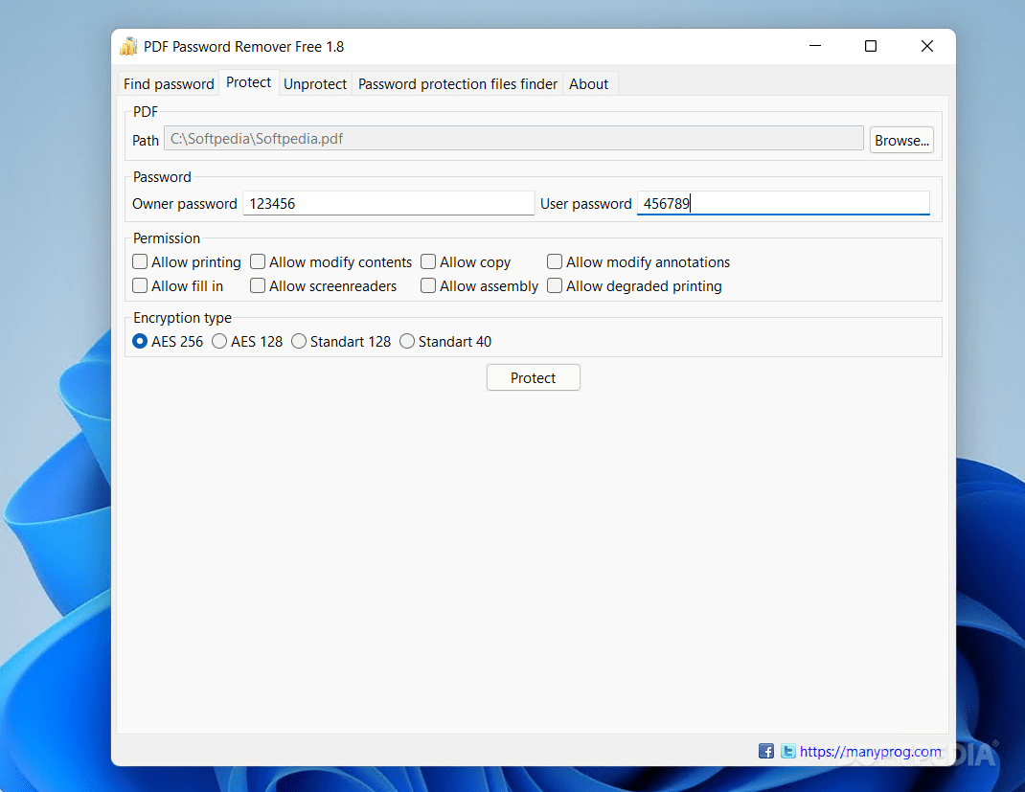1025x792 pixels.
Task: Select the AES 128 encryption type
Action: pyautogui.click(x=218, y=341)
